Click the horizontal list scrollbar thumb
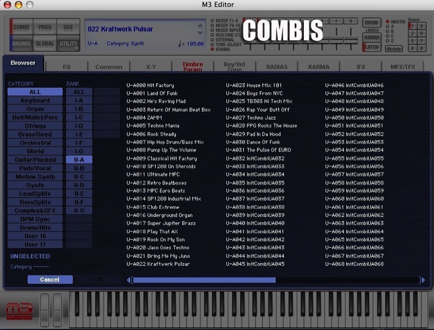The width and height of the screenshot is (434, 330). (x=204, y=280)
